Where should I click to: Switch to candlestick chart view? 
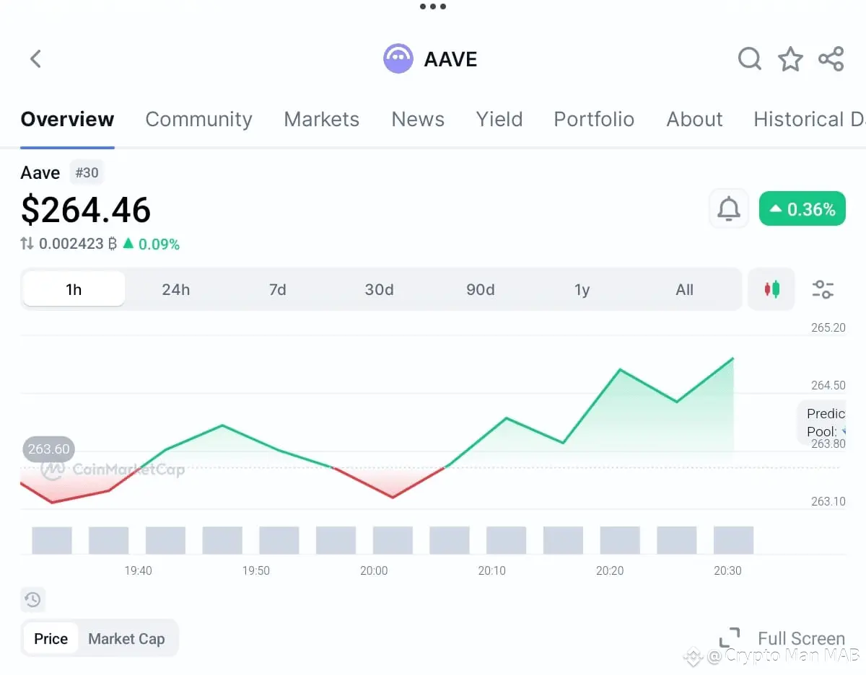771,289
